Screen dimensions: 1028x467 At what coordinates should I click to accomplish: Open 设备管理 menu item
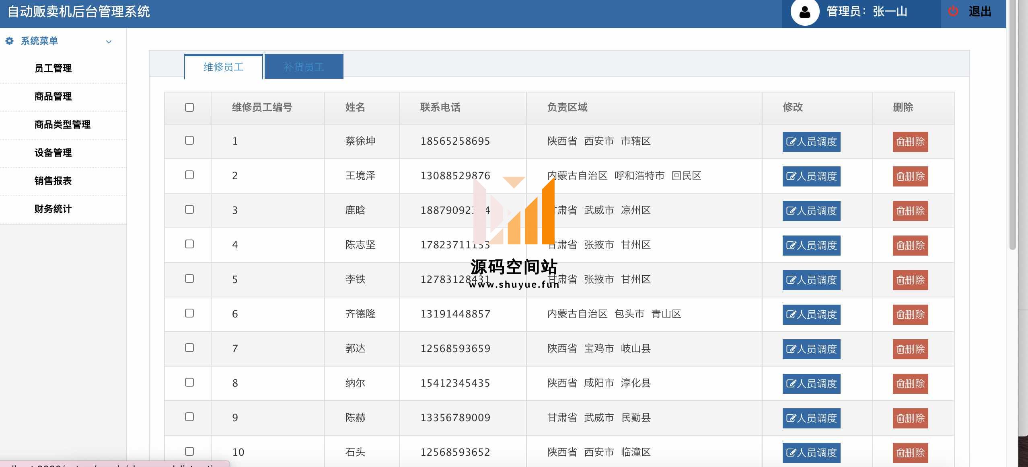coord(53,153)
